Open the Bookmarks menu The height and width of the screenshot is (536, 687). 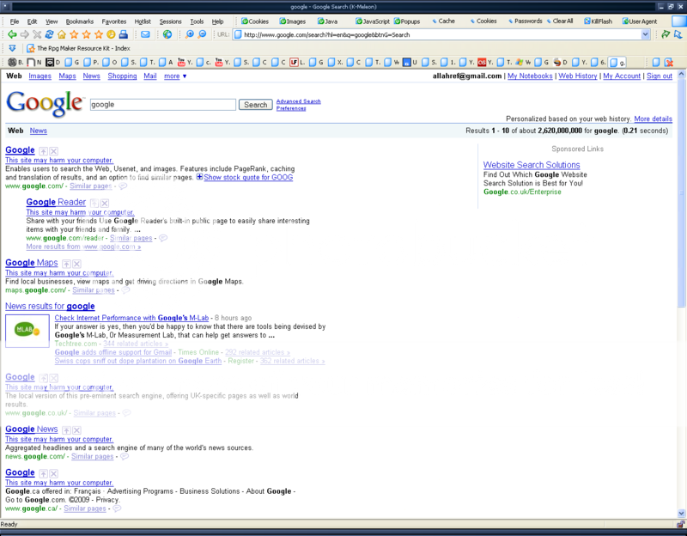coord(80,21)
